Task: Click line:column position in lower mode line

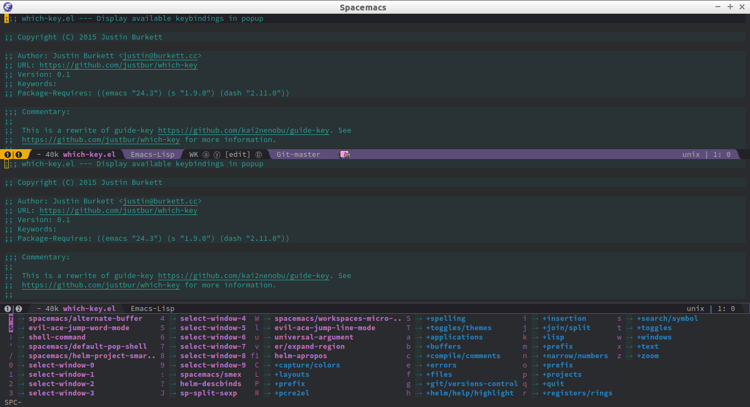Action: 726,309
